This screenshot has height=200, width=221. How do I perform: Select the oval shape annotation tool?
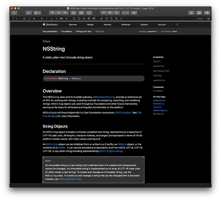pyautogui.click(x=79, y=18)
